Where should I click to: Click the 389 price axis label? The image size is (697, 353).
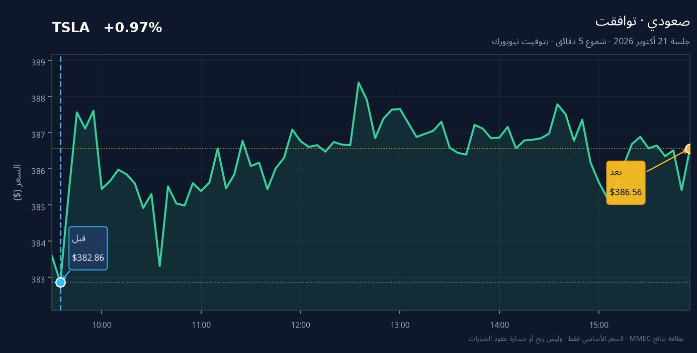[x=39, y=62]
